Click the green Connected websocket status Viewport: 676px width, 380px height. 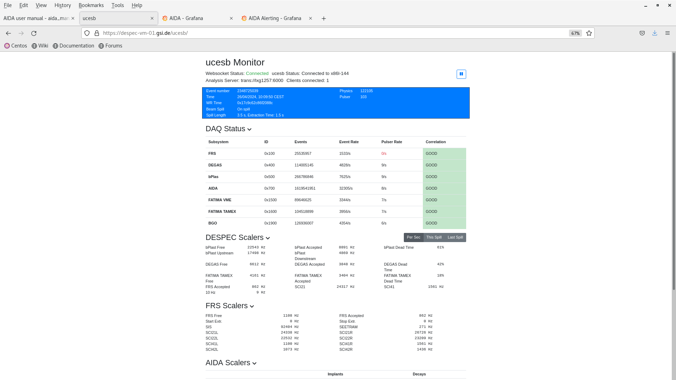coord(257,74)
